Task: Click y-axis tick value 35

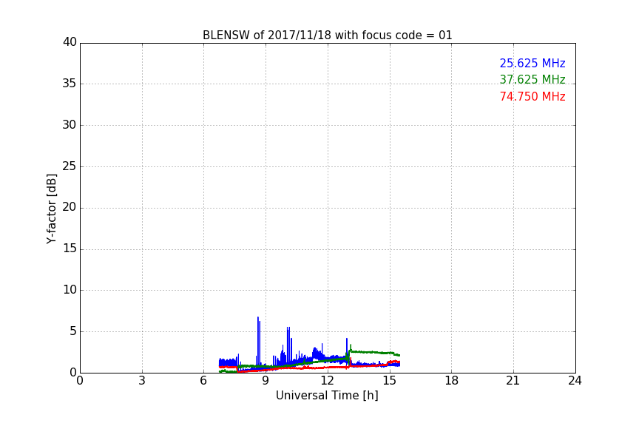Action: click(70, 84)
